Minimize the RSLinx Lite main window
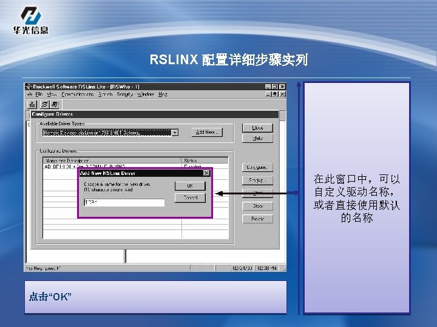The width and height of the screenshot is (437, 327). pos(268,87)
